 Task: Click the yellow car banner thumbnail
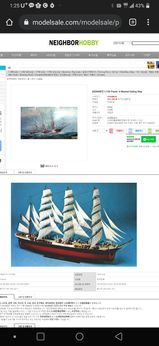pyautogui.click(x=151, y=65)
